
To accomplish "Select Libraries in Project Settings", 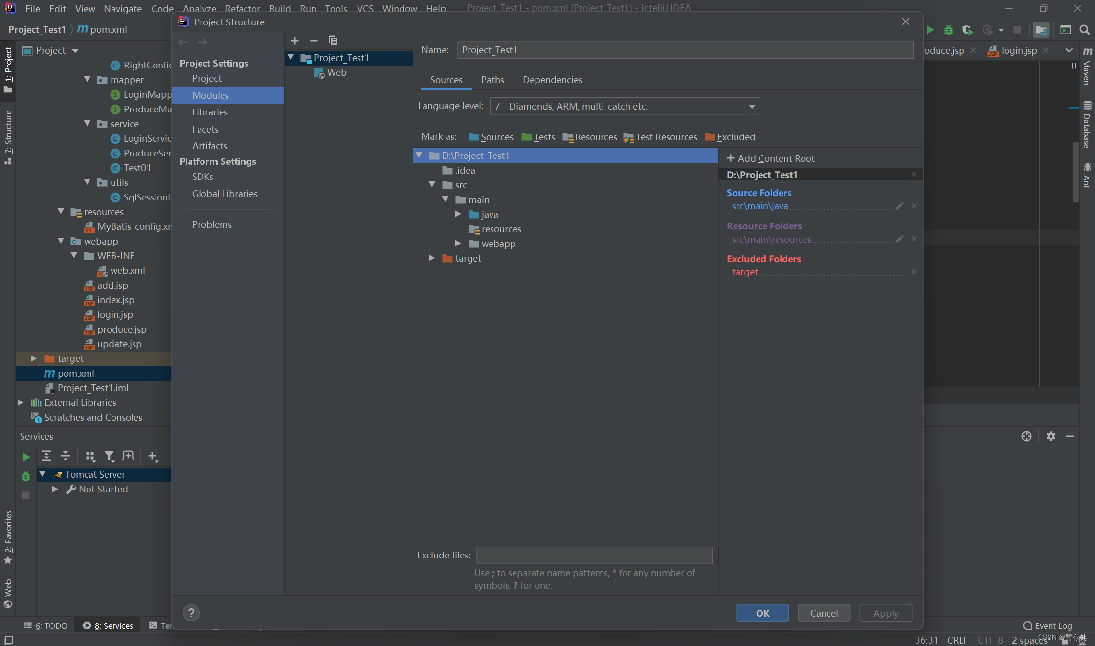I will pos(210,112).
